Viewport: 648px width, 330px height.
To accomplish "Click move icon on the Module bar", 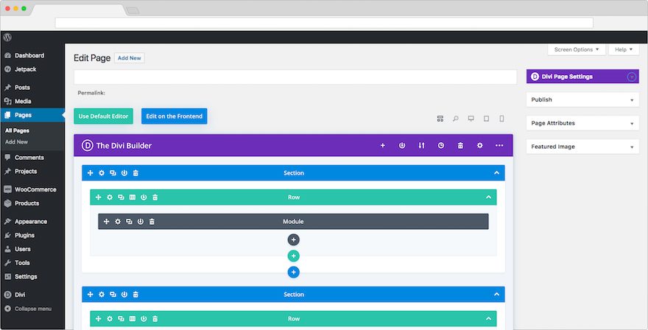I will tap(106, 222).
